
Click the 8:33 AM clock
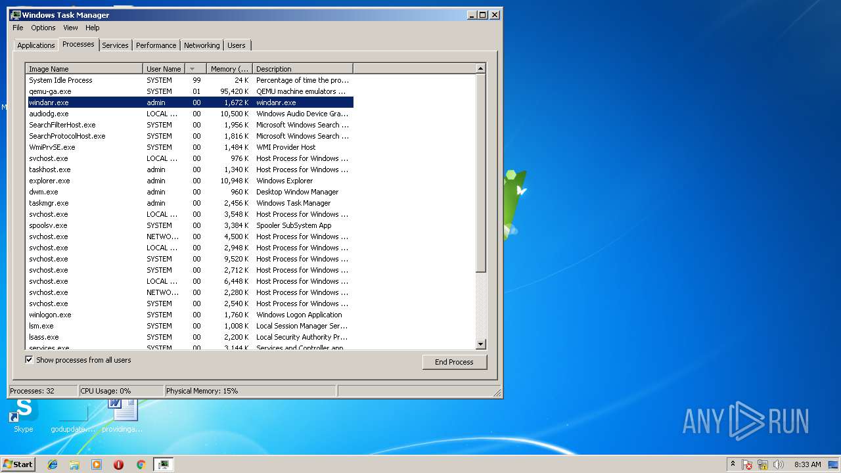[x=807, y=464]
